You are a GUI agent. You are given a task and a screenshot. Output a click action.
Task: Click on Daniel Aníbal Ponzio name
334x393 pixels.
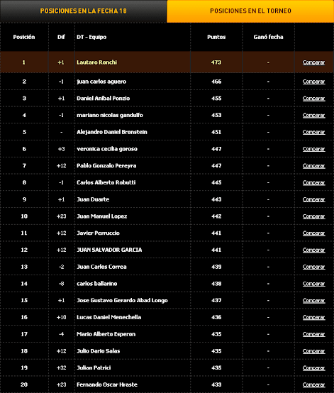point(104,99)
